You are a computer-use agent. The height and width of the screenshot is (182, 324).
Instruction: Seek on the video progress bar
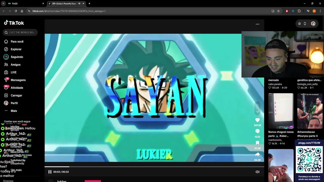154,167
